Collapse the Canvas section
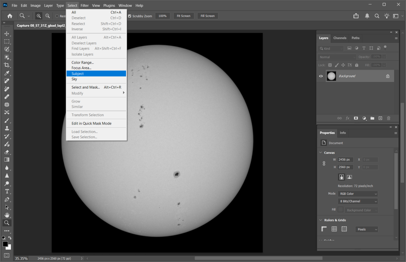Image resolution: width=406 pixels, height=262 pixels. pyautogui.click(x=321, y=153)
